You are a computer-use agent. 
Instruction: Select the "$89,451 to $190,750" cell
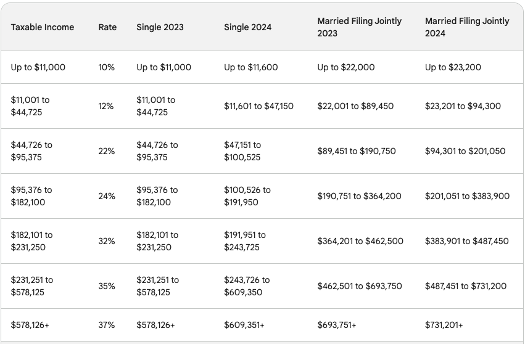(357, 151)
